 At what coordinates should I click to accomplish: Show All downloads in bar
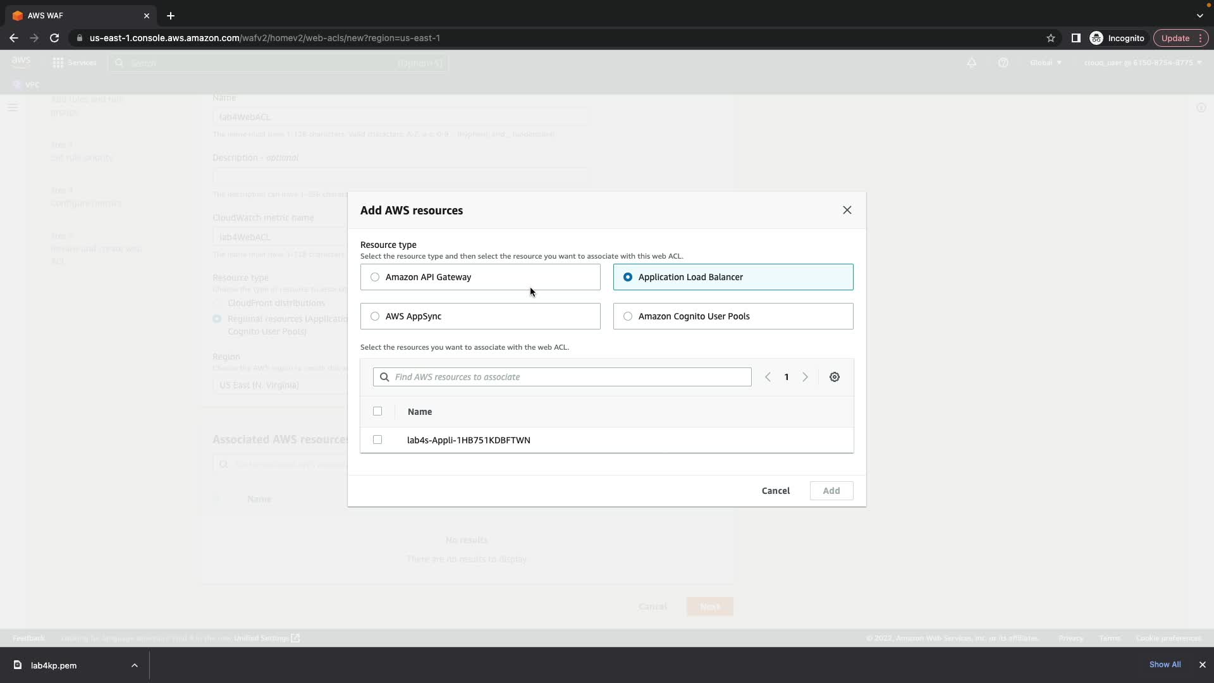[x=1165, y=665]
